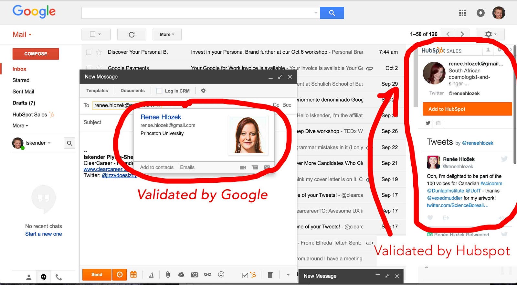517x285 pixels.
Task: Tick the select-all emails checkbox
Action: click(93, 34)
